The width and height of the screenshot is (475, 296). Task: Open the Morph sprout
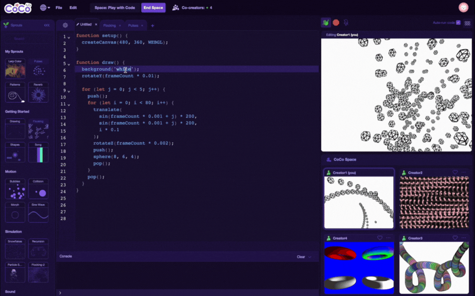[x=15, y=212]
